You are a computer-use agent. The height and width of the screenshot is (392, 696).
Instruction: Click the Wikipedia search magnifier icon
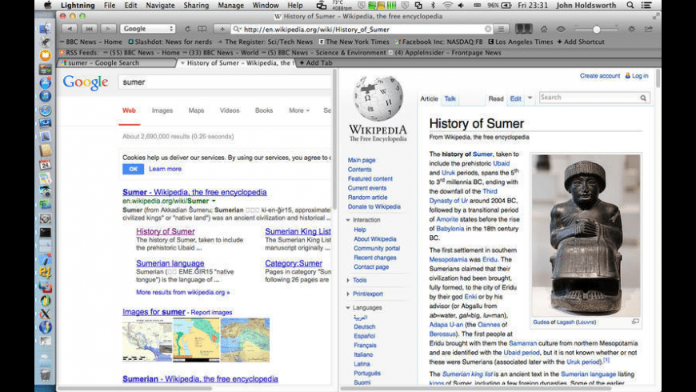[643, 98]
